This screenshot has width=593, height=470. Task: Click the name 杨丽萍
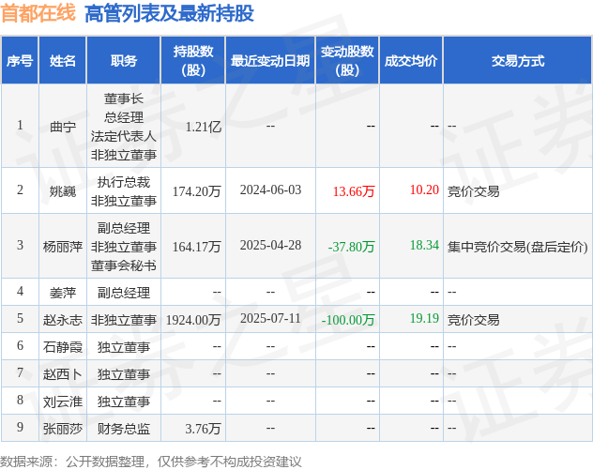[x=63, y=247]
